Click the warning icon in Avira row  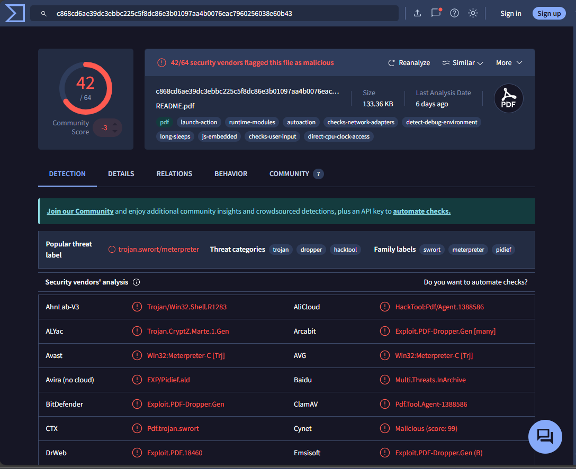click(x=137, y=380)
